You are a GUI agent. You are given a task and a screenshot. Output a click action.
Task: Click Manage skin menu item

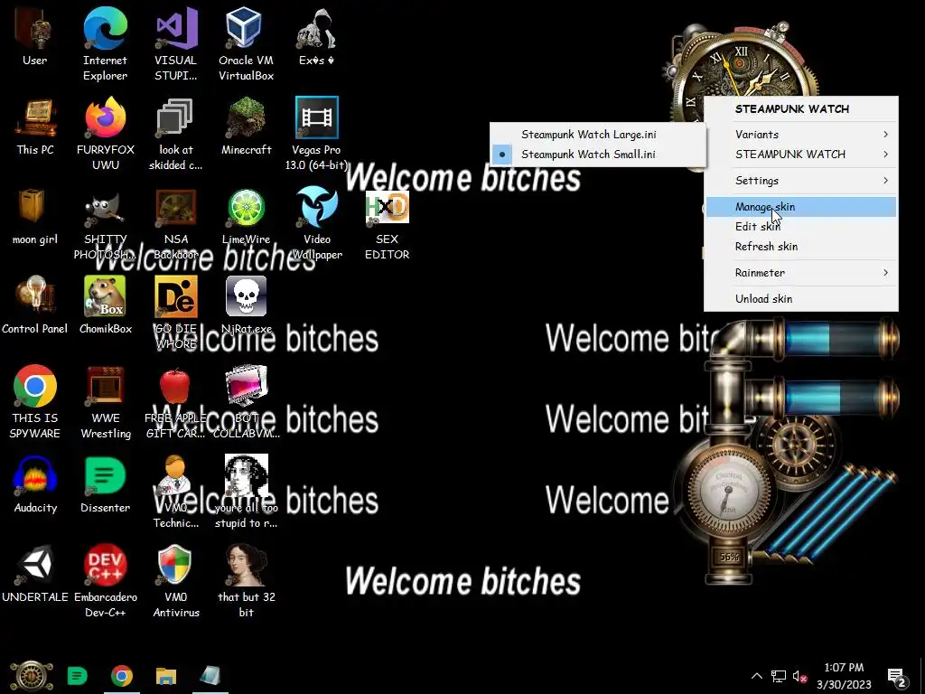801,207
